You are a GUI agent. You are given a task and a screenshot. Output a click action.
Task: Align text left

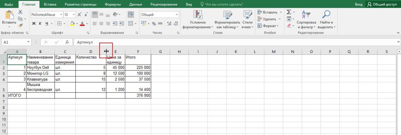click(x=95, y=23)
